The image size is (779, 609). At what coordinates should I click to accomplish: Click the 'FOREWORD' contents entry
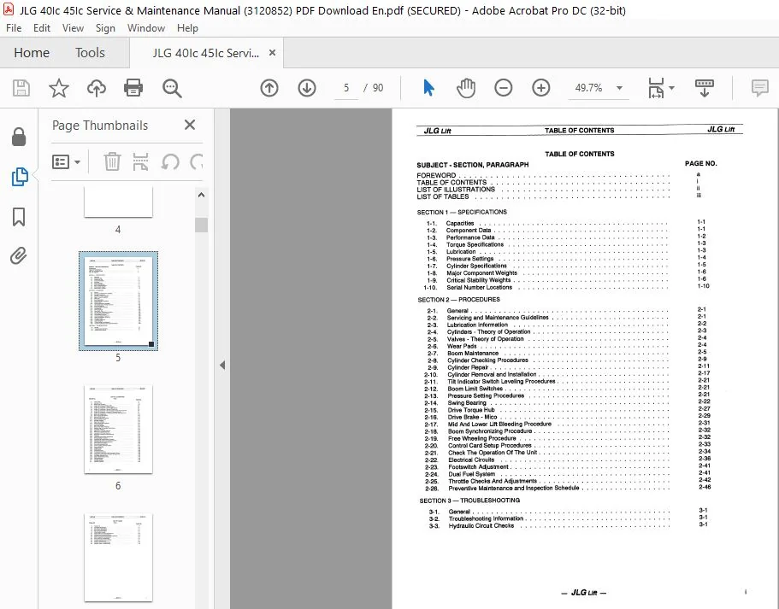(436, 175)
